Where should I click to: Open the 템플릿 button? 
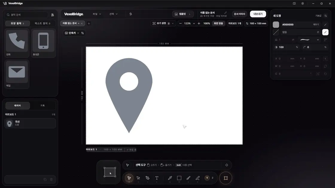tap(183, 14)
